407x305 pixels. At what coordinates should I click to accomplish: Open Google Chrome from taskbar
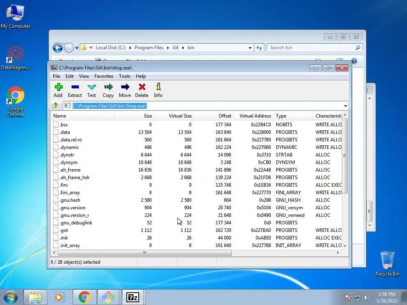click(84, 297)
